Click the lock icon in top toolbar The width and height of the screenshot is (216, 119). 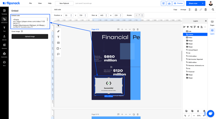pos(196,10)
